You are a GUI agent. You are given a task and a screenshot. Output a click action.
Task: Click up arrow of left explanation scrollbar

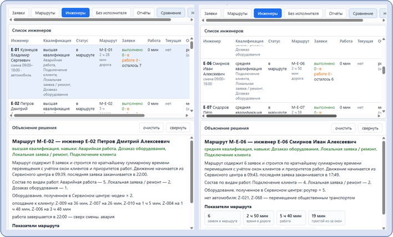pyautogui.click(x=192, y=138)
